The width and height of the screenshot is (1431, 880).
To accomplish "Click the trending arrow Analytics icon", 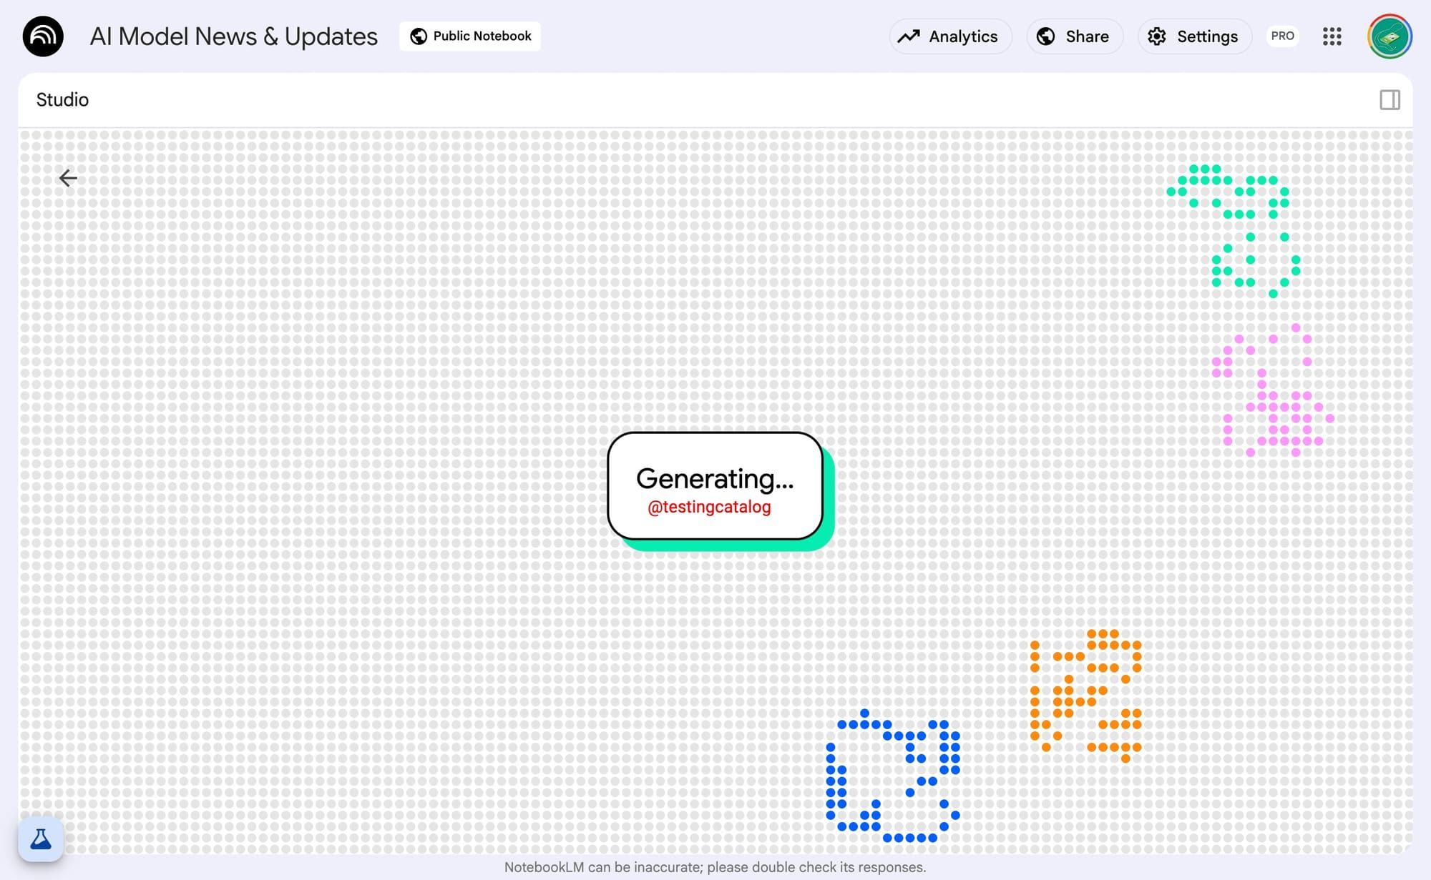I will 909,36.
